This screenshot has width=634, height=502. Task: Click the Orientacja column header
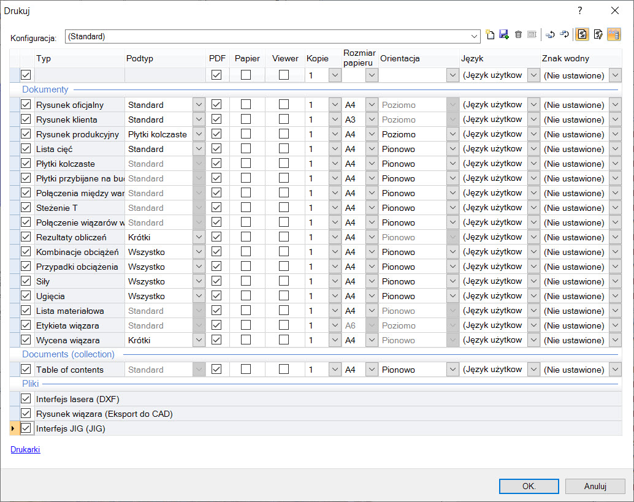click(x=419, y=58)
